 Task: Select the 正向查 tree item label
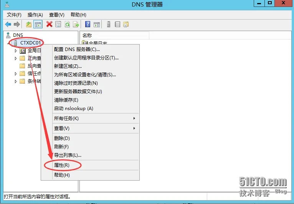click(x=34, y=58)
